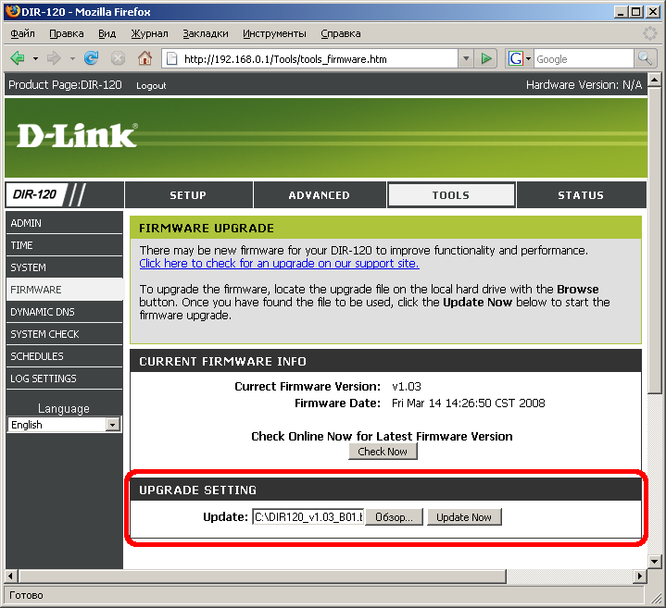Click the FIRMWARE UPGRADE section heading

pos(207,229)
